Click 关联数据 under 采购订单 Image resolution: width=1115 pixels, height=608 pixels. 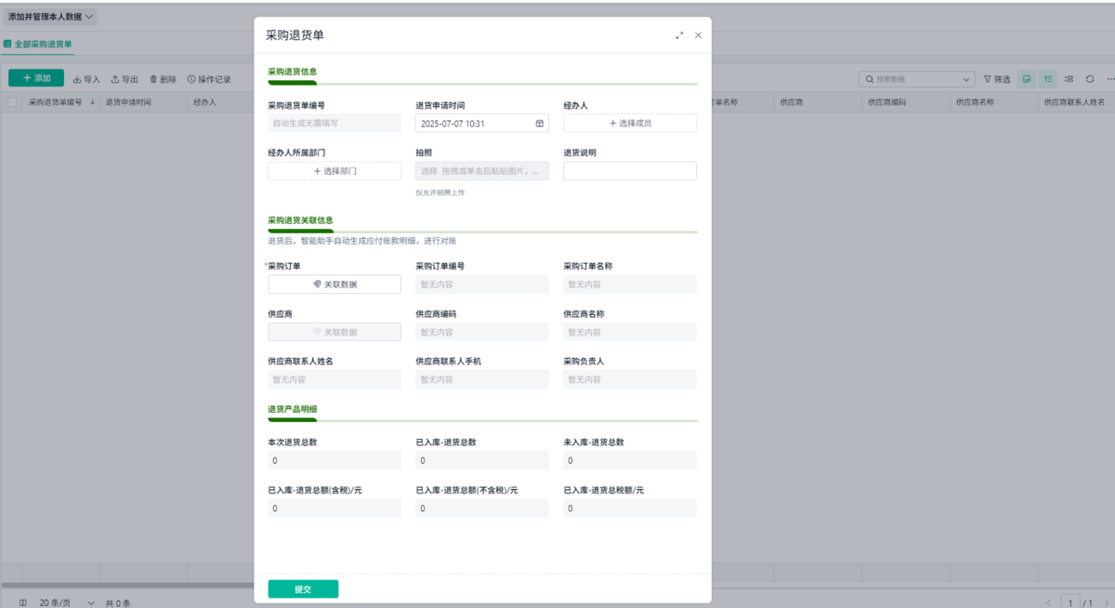334,284
